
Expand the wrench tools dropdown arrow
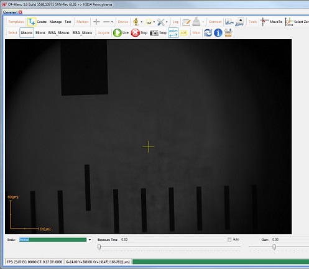click(x=167, y=22)
